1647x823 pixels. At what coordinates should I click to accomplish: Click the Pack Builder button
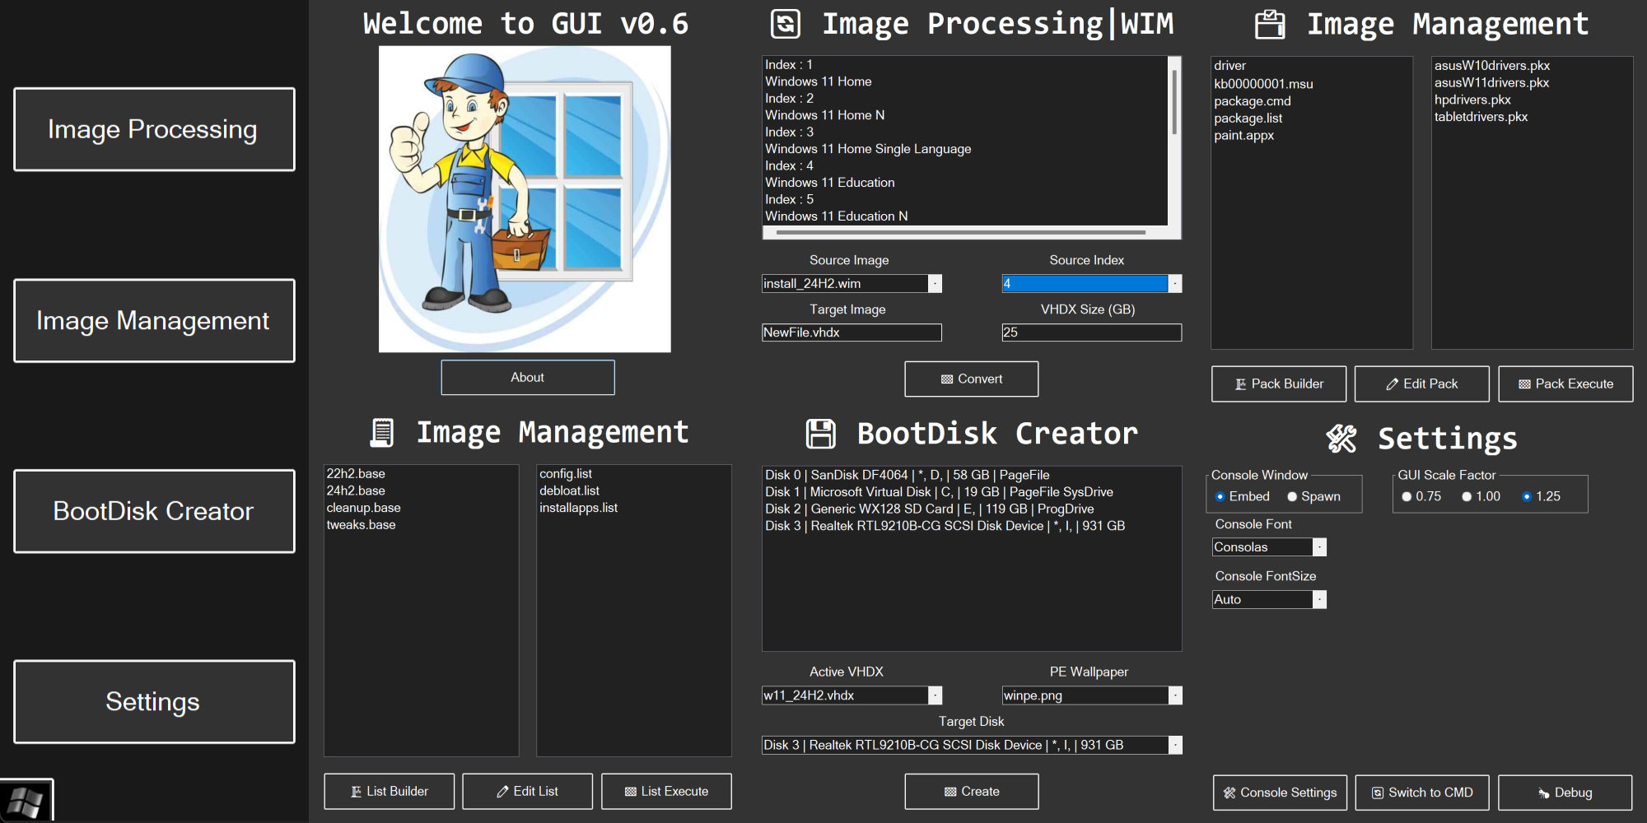1279,384
